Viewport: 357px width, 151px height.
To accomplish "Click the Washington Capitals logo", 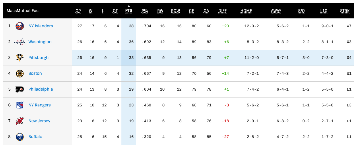I will (x=20, y=42).
